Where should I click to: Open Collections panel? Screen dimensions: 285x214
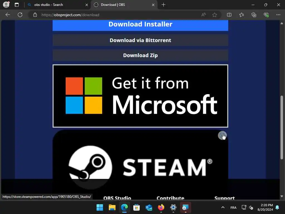click(x=254, y=15)
